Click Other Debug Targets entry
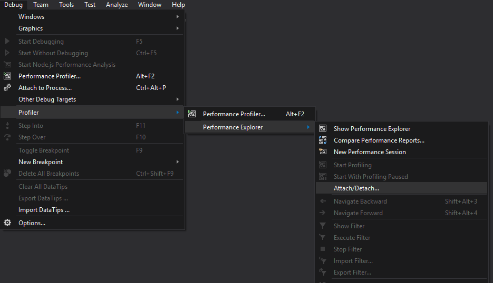The height and width of the screenshot is (283, 493). [92, 99]
